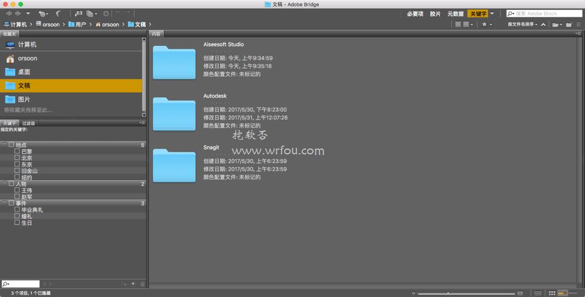This screenshot has width=585, height=297.
Task: Select the 收藏夹 panel tab
Action: click(9, 34)
